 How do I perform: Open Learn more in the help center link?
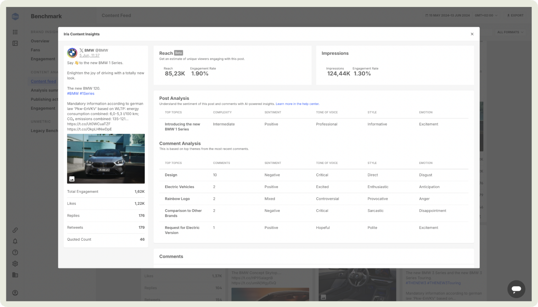coord(297,104)
